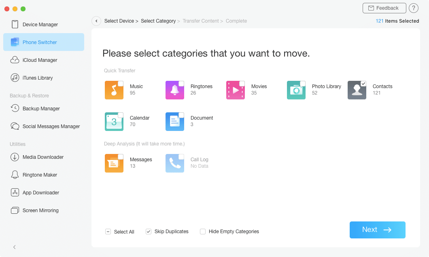Switch to iCloud Manager section
The image size is (429, 257).
pyautogui.click(x=40, y=60)
